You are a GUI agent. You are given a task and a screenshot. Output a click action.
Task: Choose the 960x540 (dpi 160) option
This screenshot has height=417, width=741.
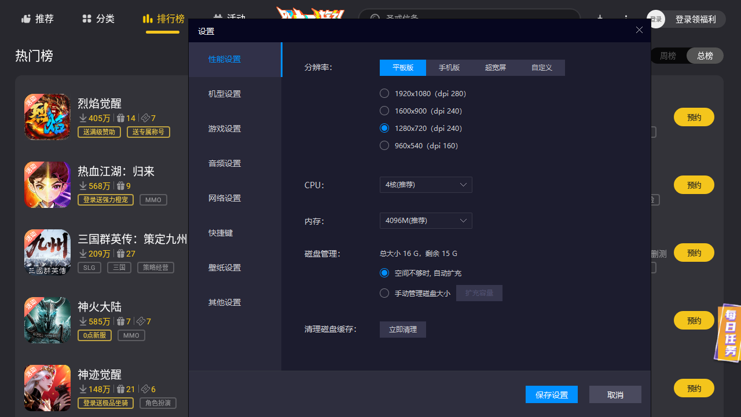pos(384,145)
